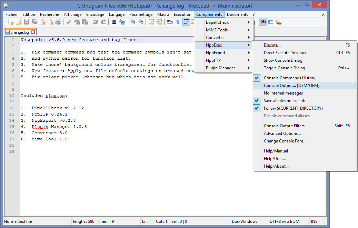This screenshot has width=358, height=228.
Task: Select the change.log document tab
Action: coord(20,32)
